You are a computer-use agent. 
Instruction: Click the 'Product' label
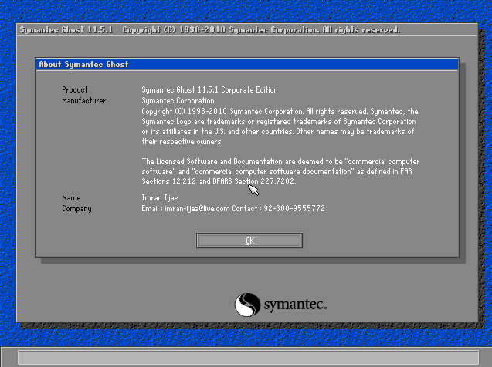coord(75,90)
